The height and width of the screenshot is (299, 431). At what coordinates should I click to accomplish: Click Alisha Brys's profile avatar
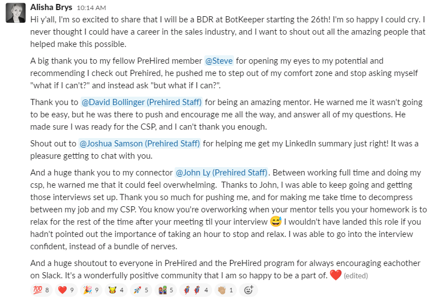(15, 13)
